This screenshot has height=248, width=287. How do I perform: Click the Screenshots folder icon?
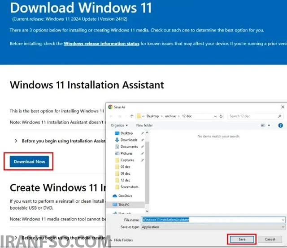point(117,187)
